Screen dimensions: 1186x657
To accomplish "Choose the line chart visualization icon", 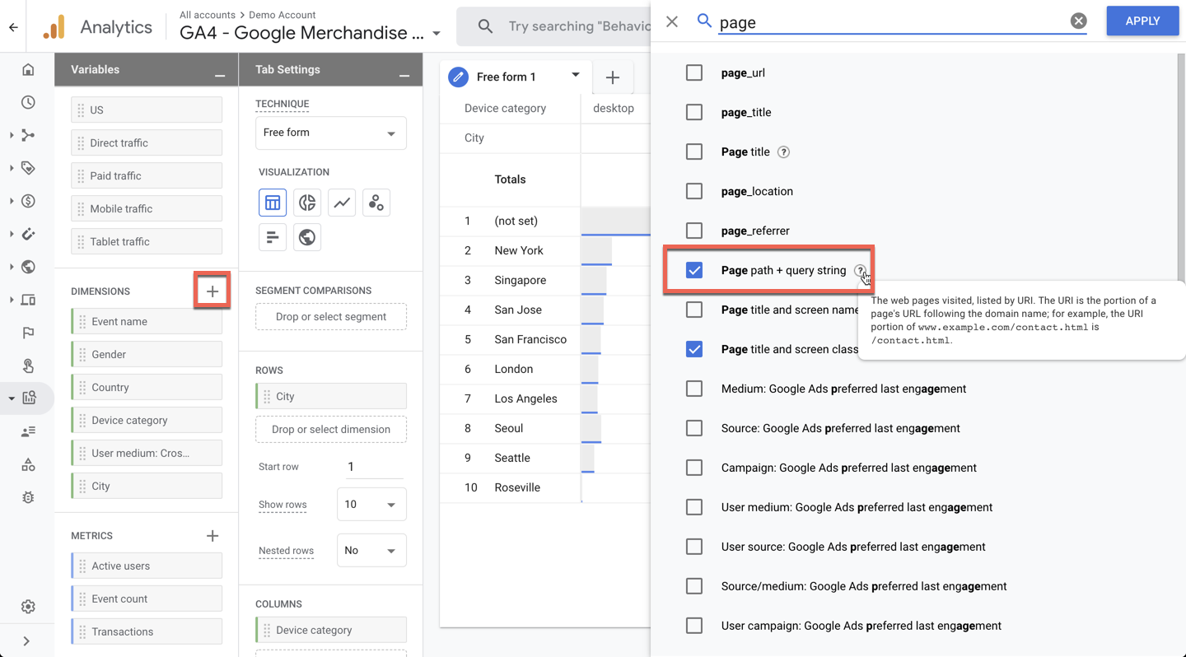I will point(342,203).
